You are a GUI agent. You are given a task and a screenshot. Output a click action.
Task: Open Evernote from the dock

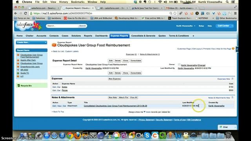point(162,136)
